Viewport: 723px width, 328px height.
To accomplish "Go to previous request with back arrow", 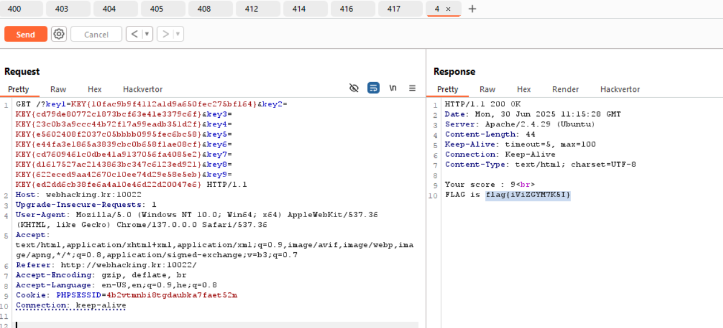I will (x=134, y=34).
